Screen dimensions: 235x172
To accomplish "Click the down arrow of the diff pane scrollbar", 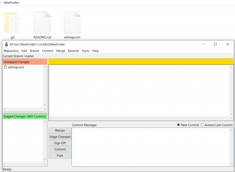I will click(x=231, y=114).
